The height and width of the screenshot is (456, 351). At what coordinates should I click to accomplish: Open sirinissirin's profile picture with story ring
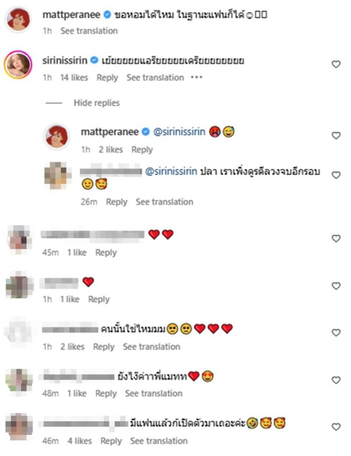coord(18,65)
